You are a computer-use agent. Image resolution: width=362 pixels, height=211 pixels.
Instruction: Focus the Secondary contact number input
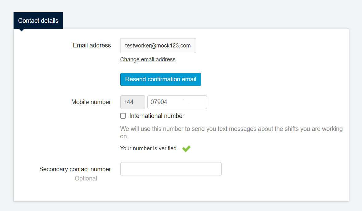click(171, 169)
